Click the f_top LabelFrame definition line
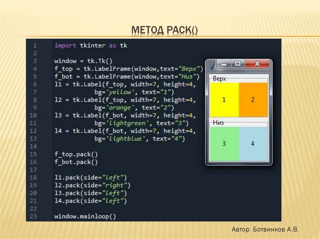Viewport: 320px width, 239px height. coord(129,69)
